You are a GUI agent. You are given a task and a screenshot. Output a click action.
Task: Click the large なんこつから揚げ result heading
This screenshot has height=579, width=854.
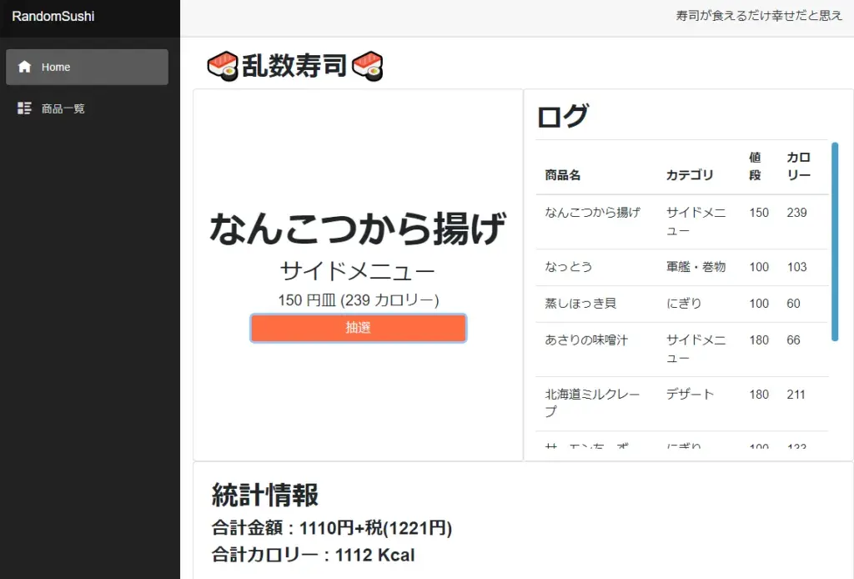358,229
